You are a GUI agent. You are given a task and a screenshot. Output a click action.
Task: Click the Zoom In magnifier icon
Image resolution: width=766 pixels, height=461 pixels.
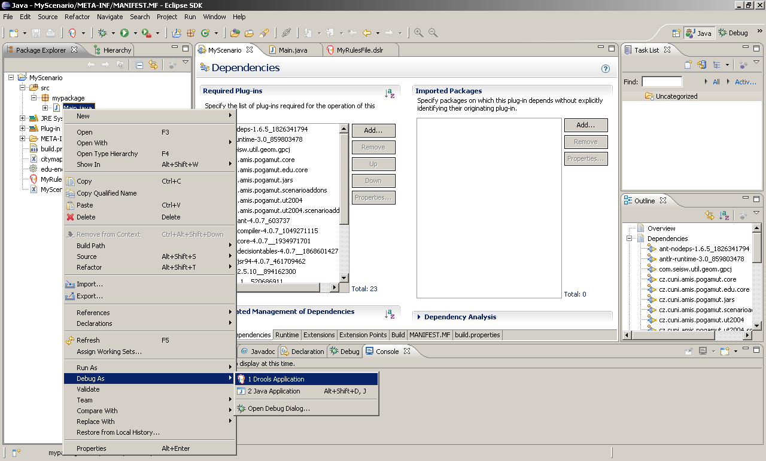pyautogui.click(x=418, y=33)
